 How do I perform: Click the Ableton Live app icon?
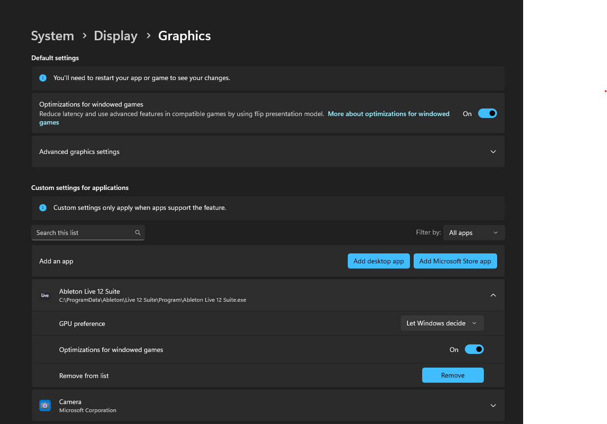(45, 295)
